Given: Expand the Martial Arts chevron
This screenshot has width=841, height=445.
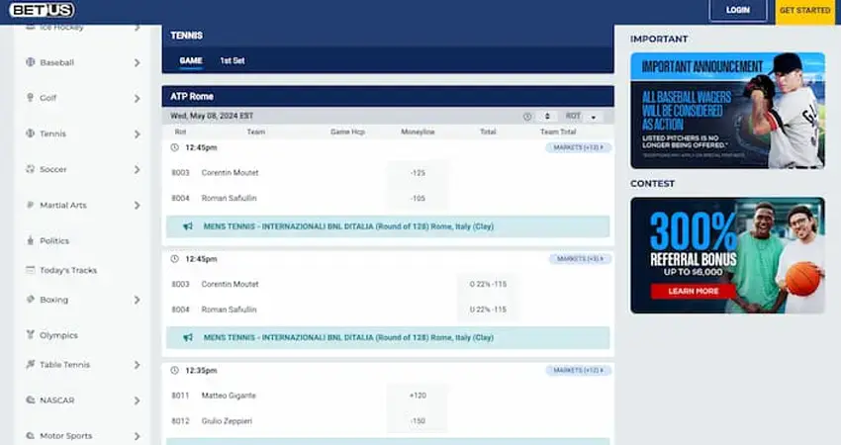Looking at the screenshot, I should [x=138, y=206].
